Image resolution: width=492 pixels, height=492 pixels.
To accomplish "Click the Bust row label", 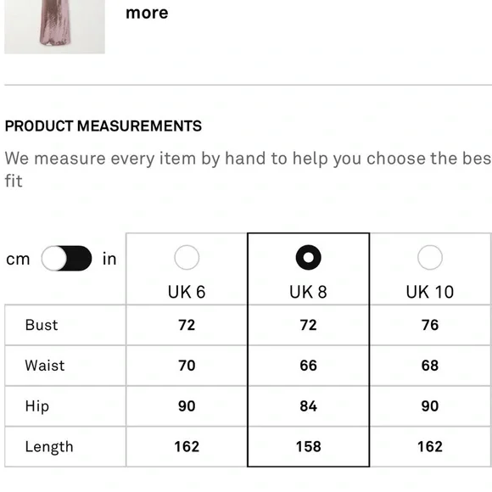I will pyautogui.click(x=42, y=325).
